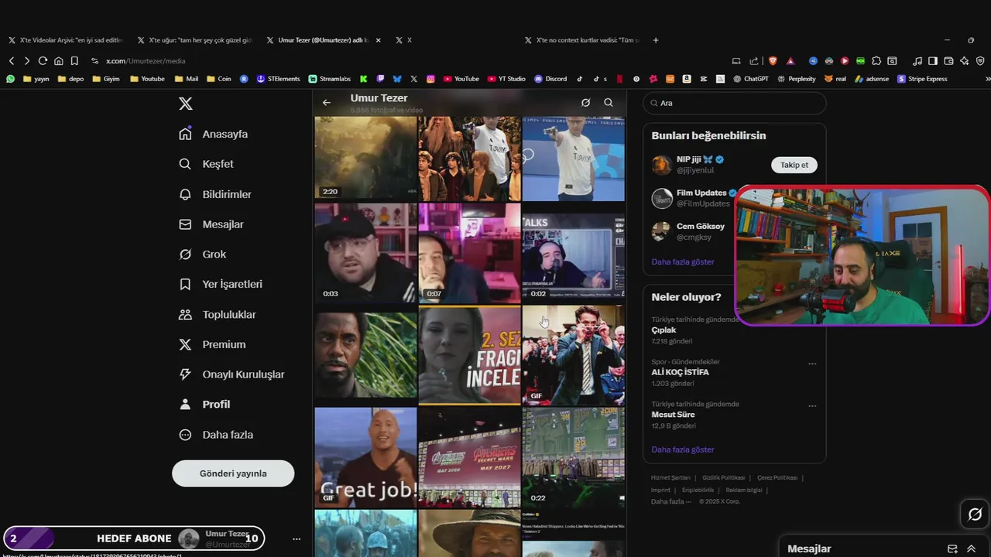Switch to X'te Videolar Arşivi tab
Viewport: 991px width, 557px height.
66,40
